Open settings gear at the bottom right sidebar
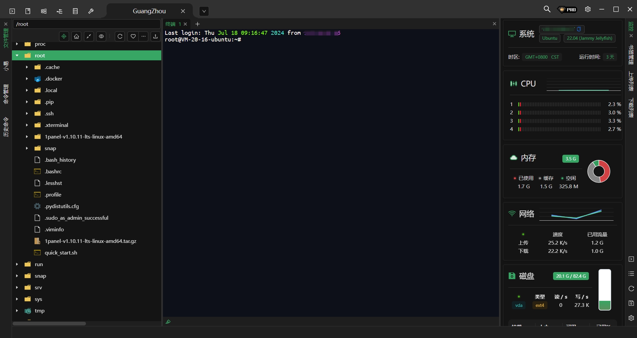Screen dimensions: 637x338 (631, 318)
